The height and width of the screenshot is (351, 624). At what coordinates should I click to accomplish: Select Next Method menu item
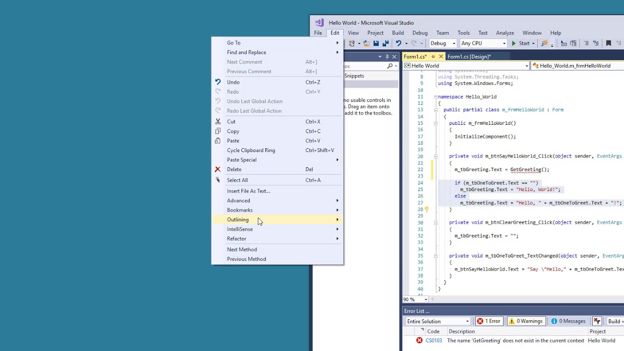277,249
